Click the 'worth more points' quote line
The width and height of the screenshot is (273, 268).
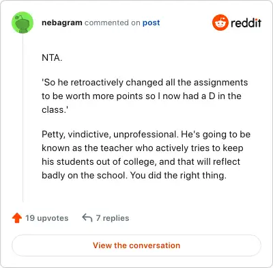pyautogui.click(x=141, y=96)
